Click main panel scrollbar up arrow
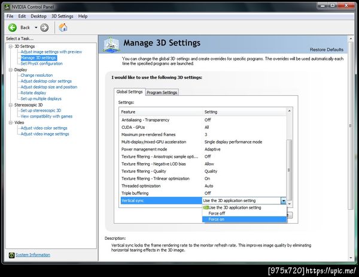Image resolution: width=359 pixels, height=277 pixels. [351, 38]
